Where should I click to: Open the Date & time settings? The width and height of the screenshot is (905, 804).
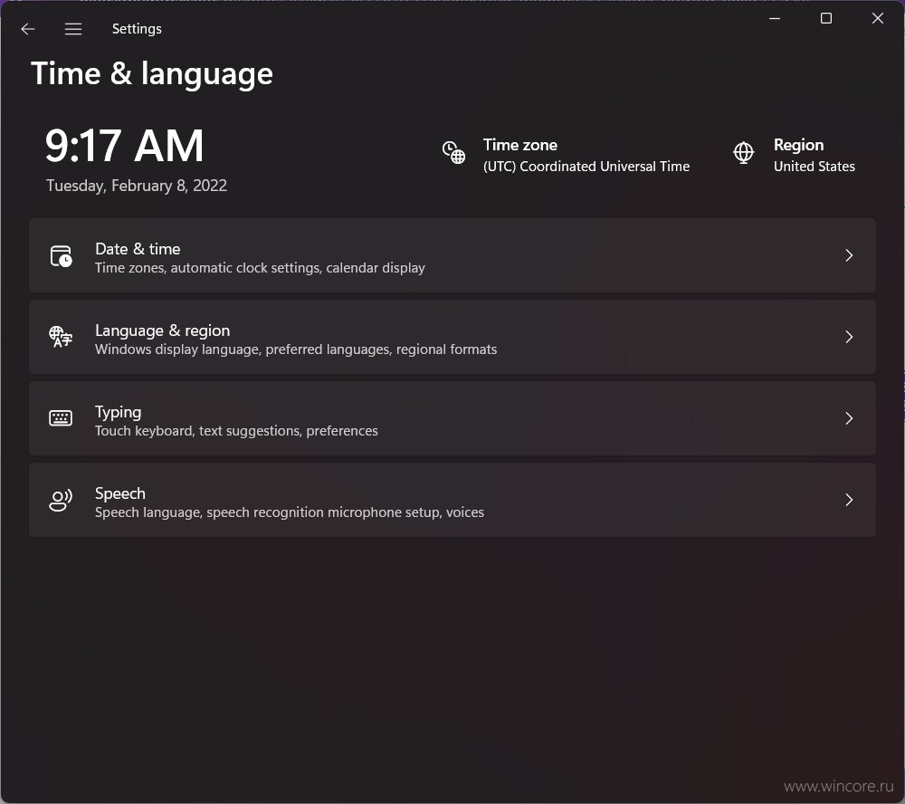[452, 255]
